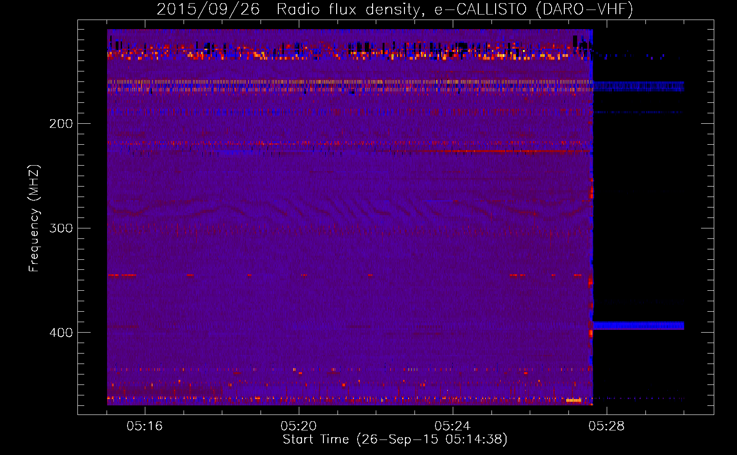
Task: Click the 200 frequency tick label
Action: click(x=61, y=124)
